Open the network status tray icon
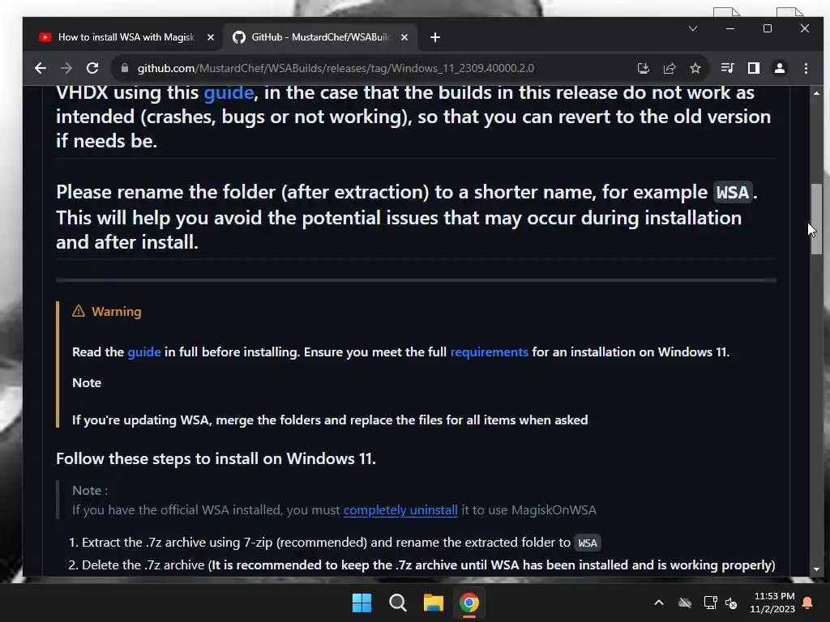This screenshot has width=830, height=622. tap(710, 603)
